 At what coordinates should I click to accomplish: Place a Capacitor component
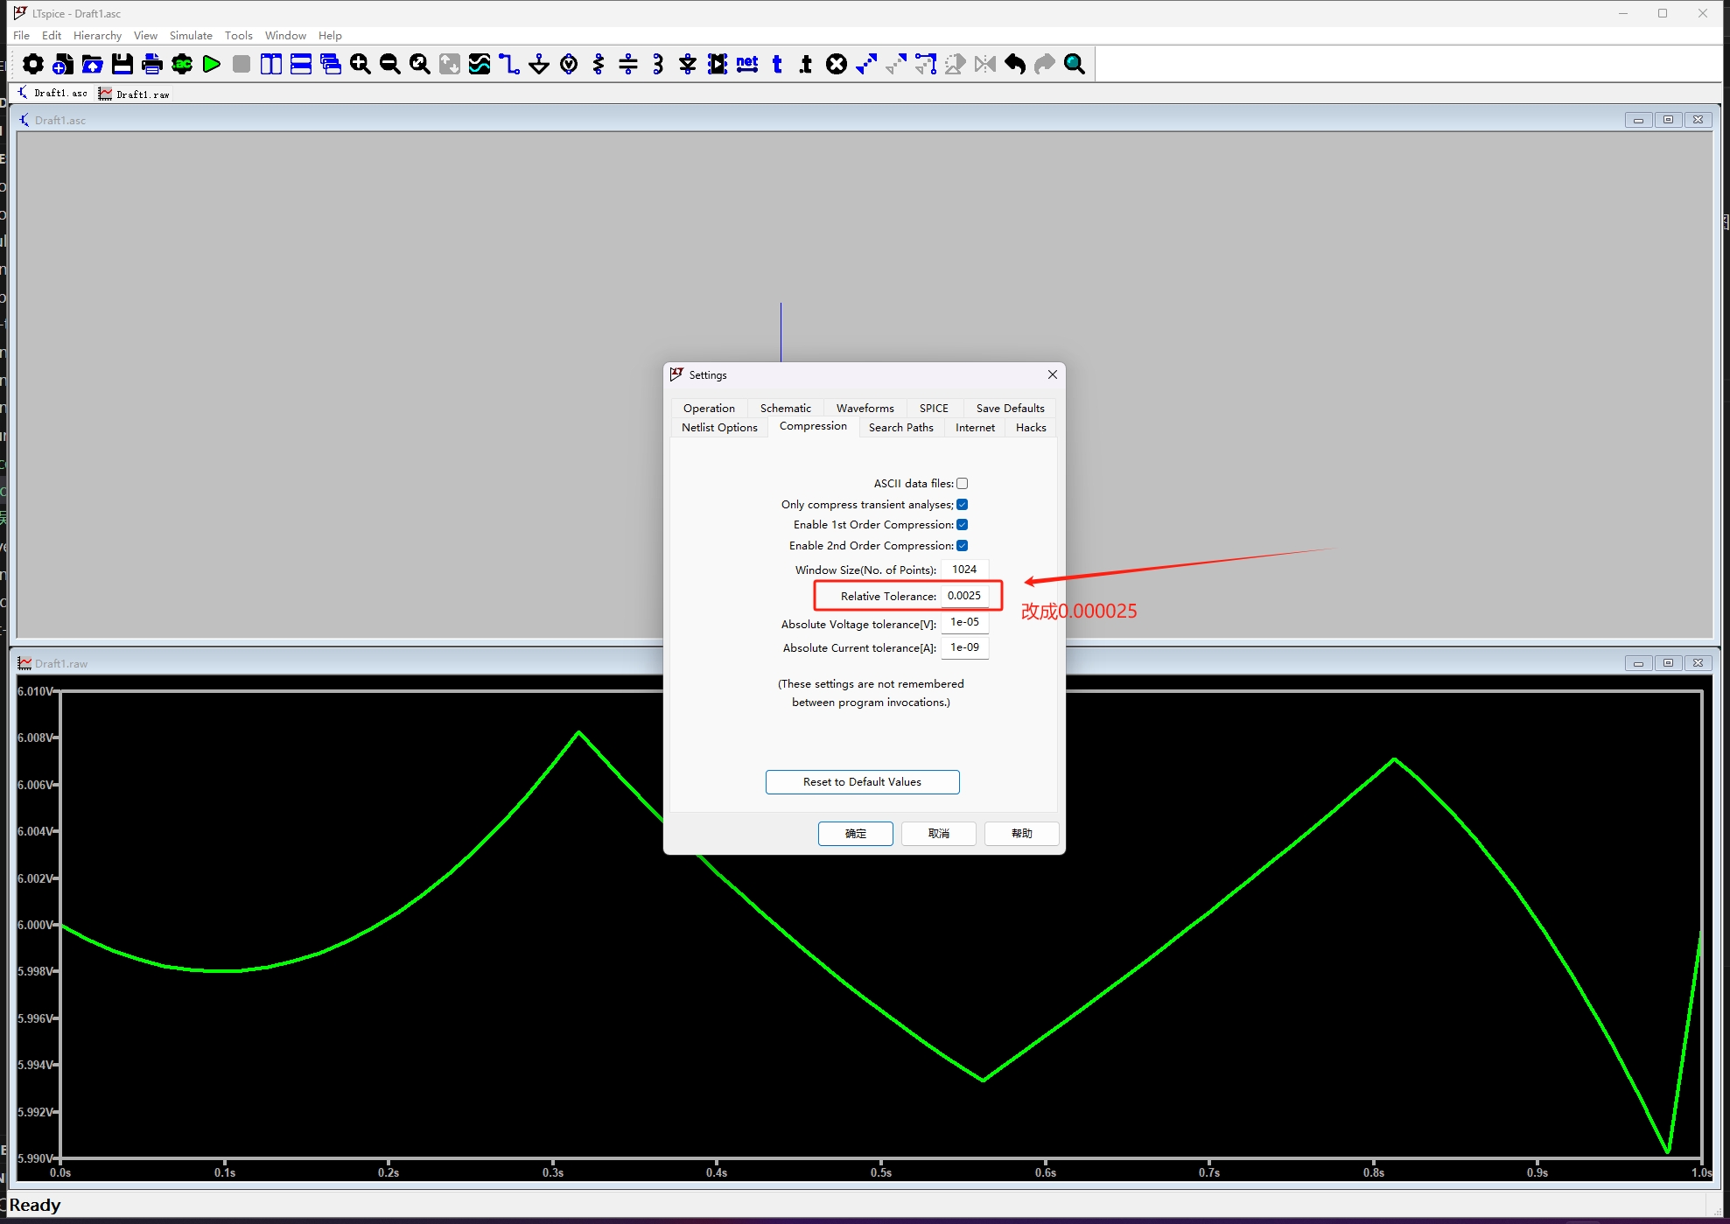coord(628,64)
